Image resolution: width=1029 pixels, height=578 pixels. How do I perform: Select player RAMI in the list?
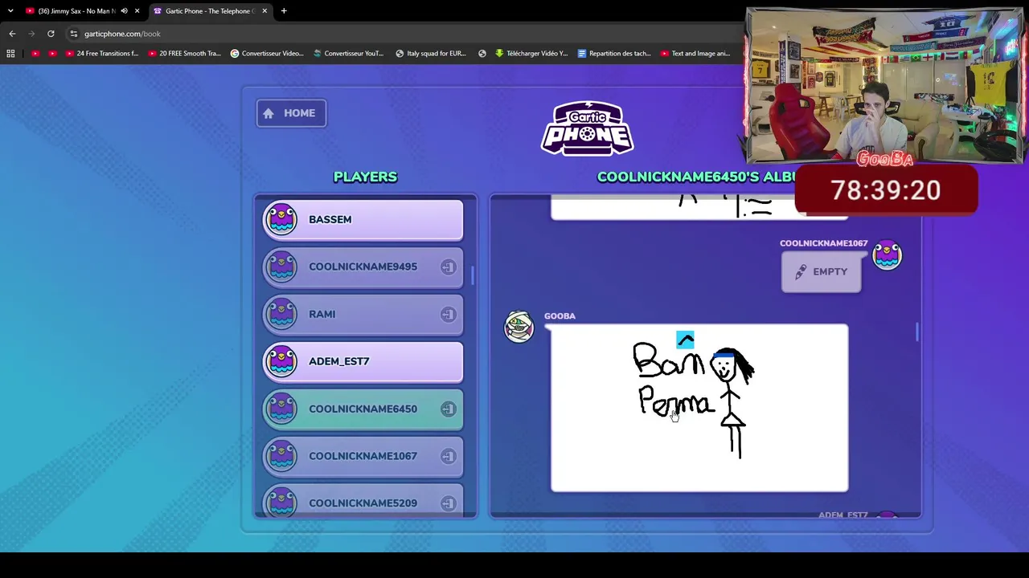(363, 315)
